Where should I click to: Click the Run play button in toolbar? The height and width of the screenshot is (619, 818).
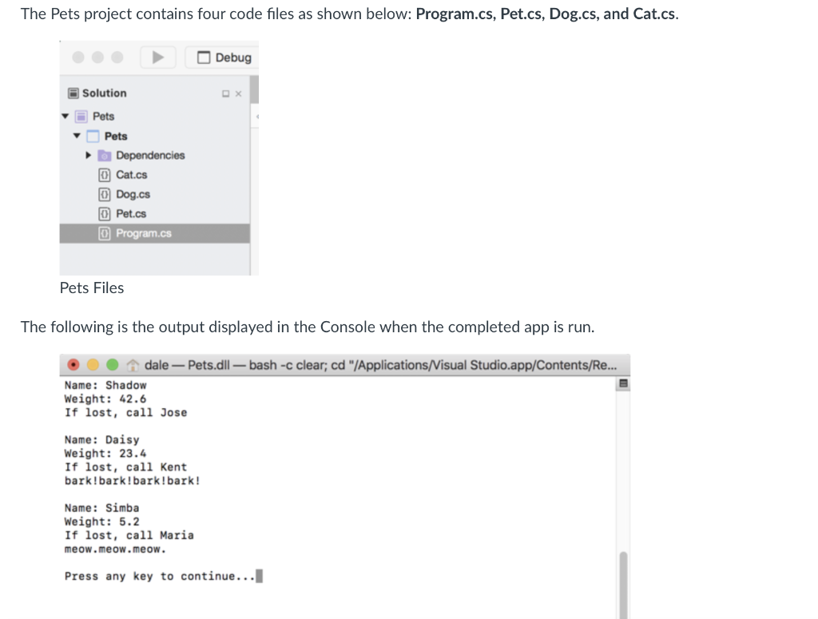[158, 57]
